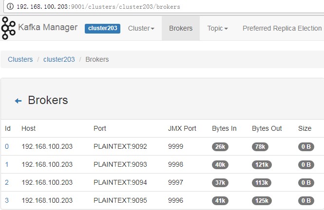Click JMX port 9999 cell
This screenshot has height=210, width=324.
pos(175,146)
